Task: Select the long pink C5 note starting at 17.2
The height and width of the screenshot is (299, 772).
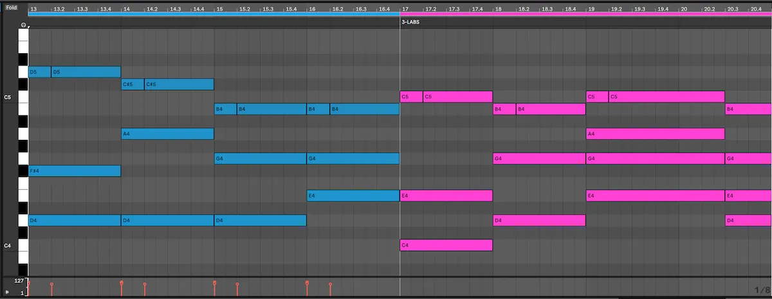Action: click(x=458, y=96)
